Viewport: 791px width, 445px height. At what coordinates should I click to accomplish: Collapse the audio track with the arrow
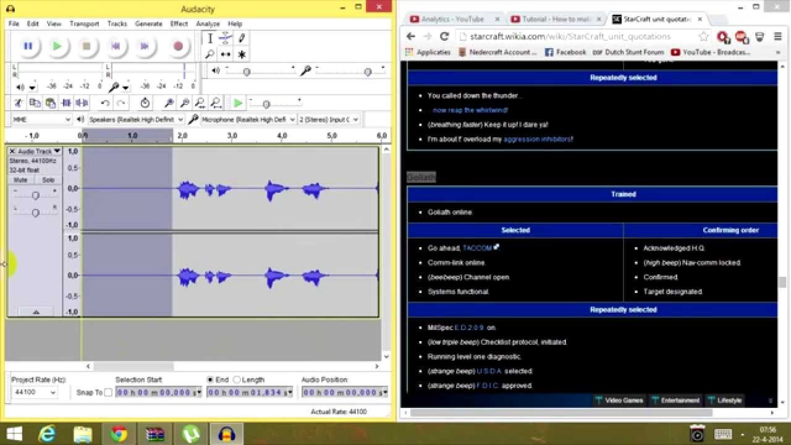coord(35,312)
